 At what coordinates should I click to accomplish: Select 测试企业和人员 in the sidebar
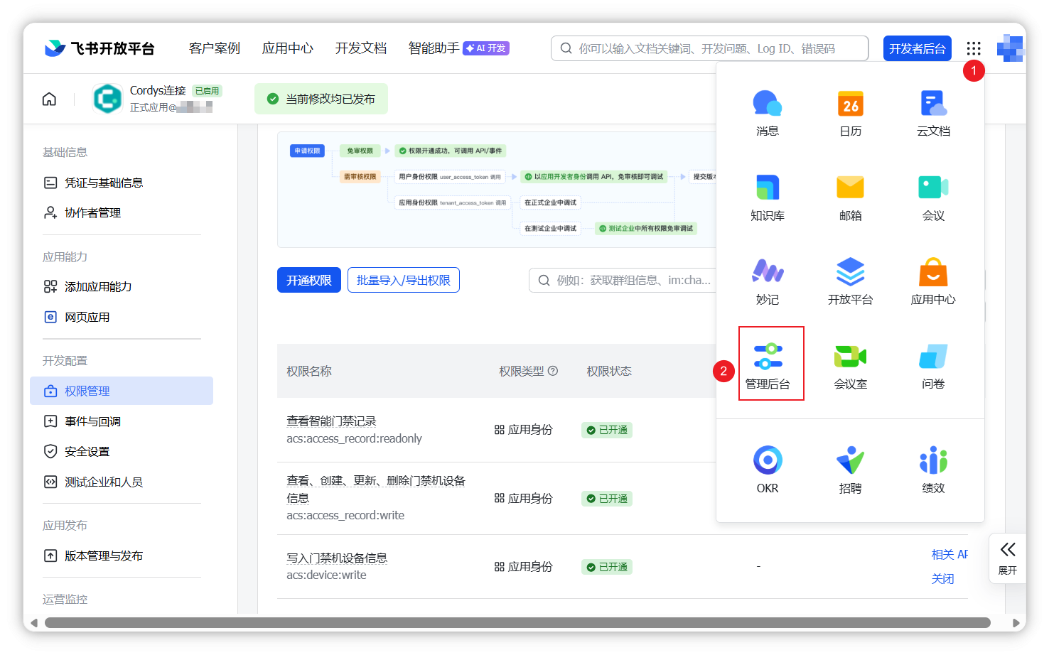coord(104,482)
